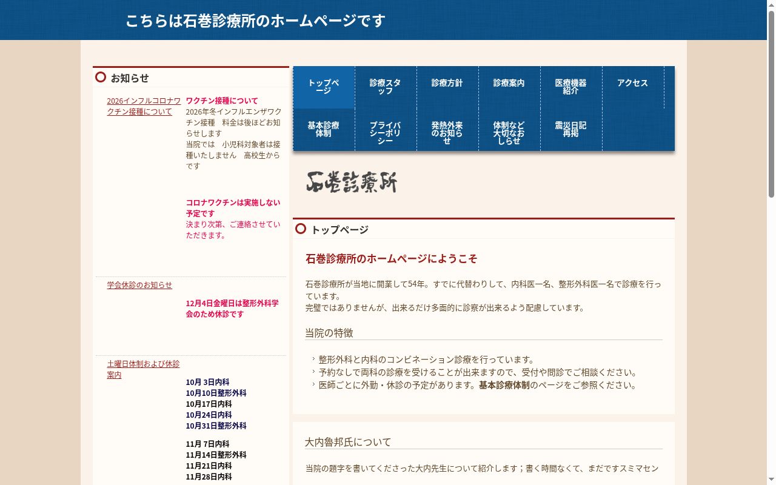The height and width of the screenshot is (485, 776).
Task: Click the ワクチン接種について bold notice text
Action: (x=222, y=101)
